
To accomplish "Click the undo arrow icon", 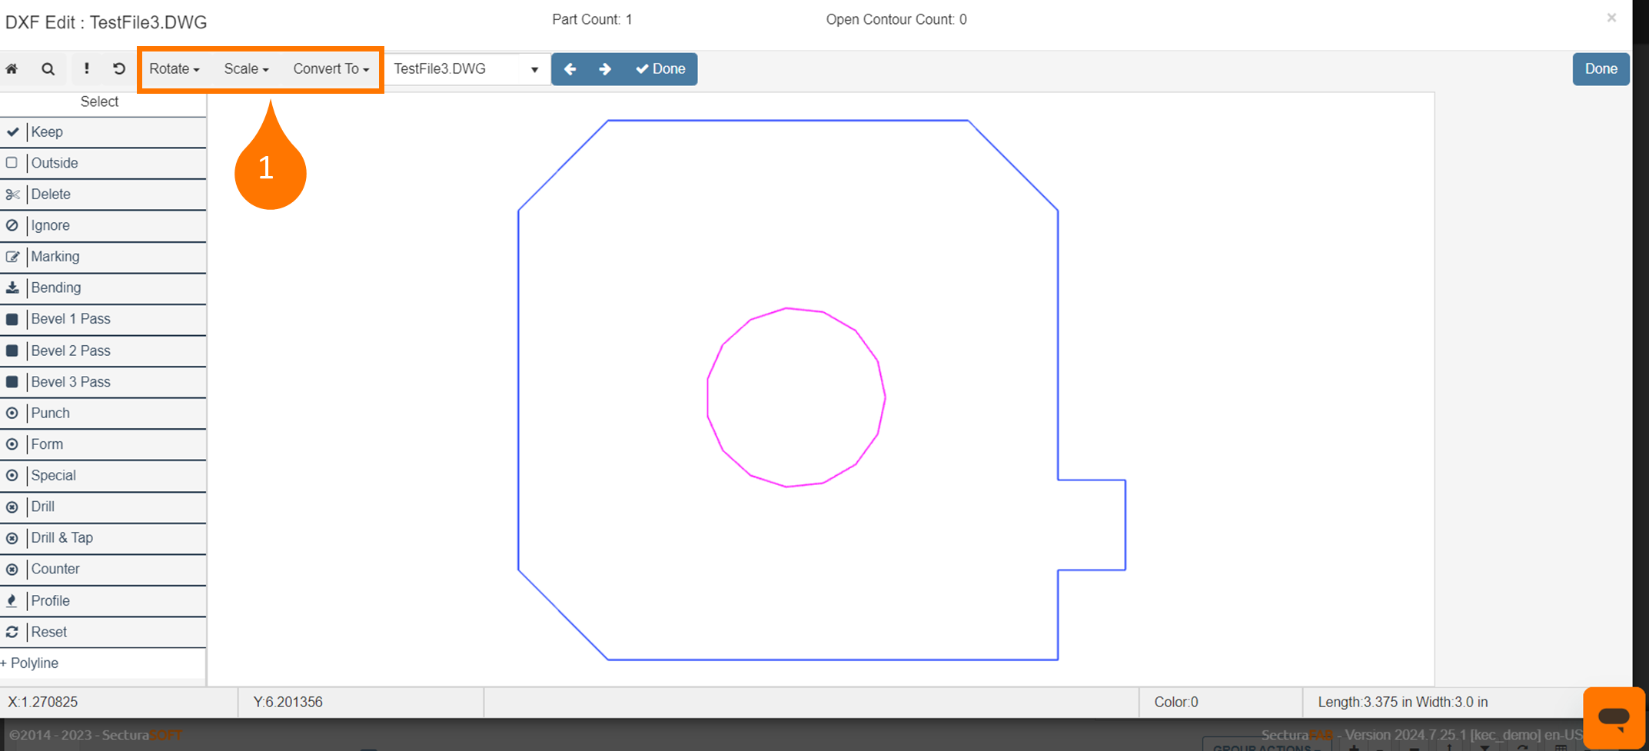I will [119, 69].
